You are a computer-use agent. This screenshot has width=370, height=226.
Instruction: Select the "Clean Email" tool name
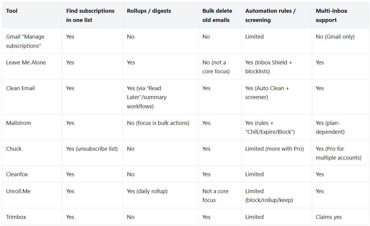click(21, 88)
